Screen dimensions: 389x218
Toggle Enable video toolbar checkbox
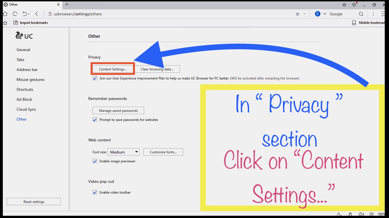click(x=95, y=192)
